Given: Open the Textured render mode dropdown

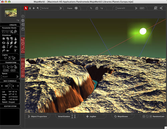Looking at the screenshot, I should point(51,8).
